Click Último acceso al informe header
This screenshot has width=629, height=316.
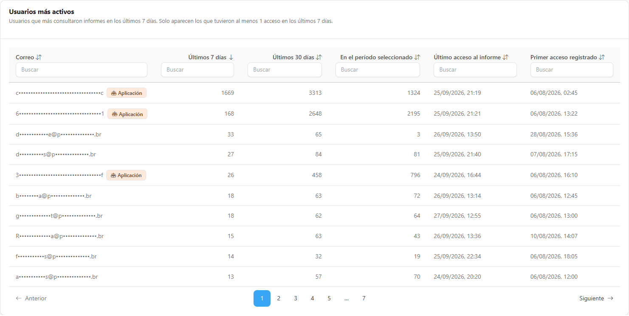(467, 57)
